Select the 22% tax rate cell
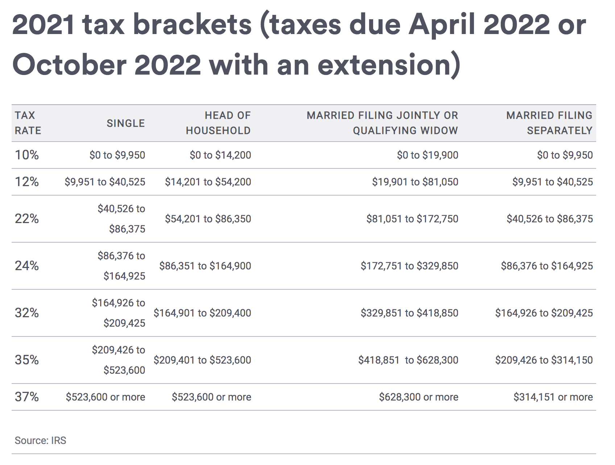 point(27,219)
